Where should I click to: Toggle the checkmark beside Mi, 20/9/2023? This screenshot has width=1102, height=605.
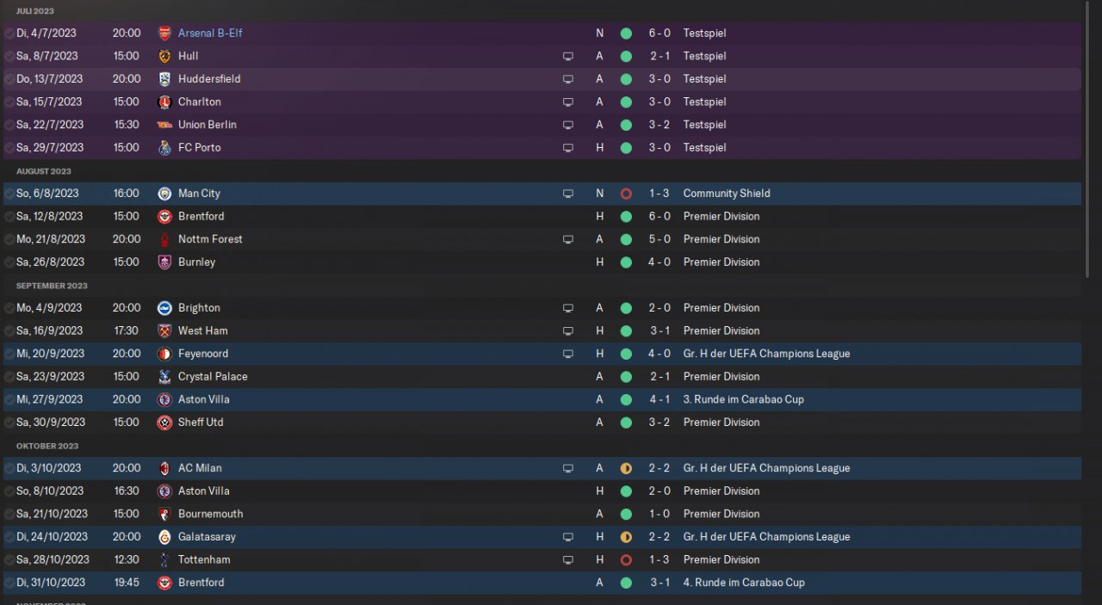coord(9,354)
